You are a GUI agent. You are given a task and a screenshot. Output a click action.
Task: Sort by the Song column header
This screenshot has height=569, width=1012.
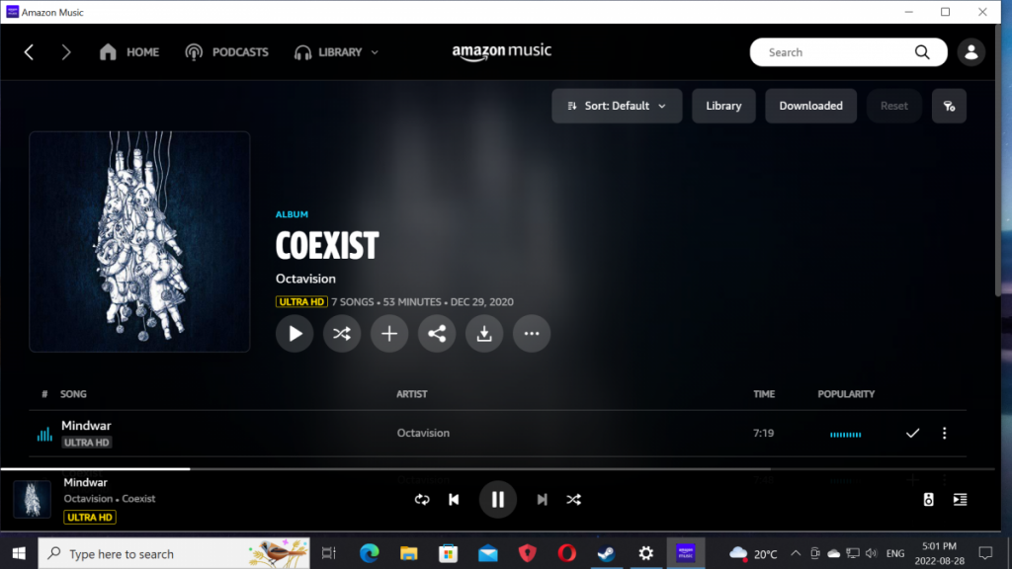(x=73, y=394)
